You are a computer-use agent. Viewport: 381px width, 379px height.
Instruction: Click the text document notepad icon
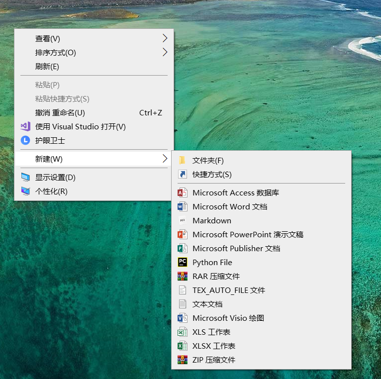182,304
